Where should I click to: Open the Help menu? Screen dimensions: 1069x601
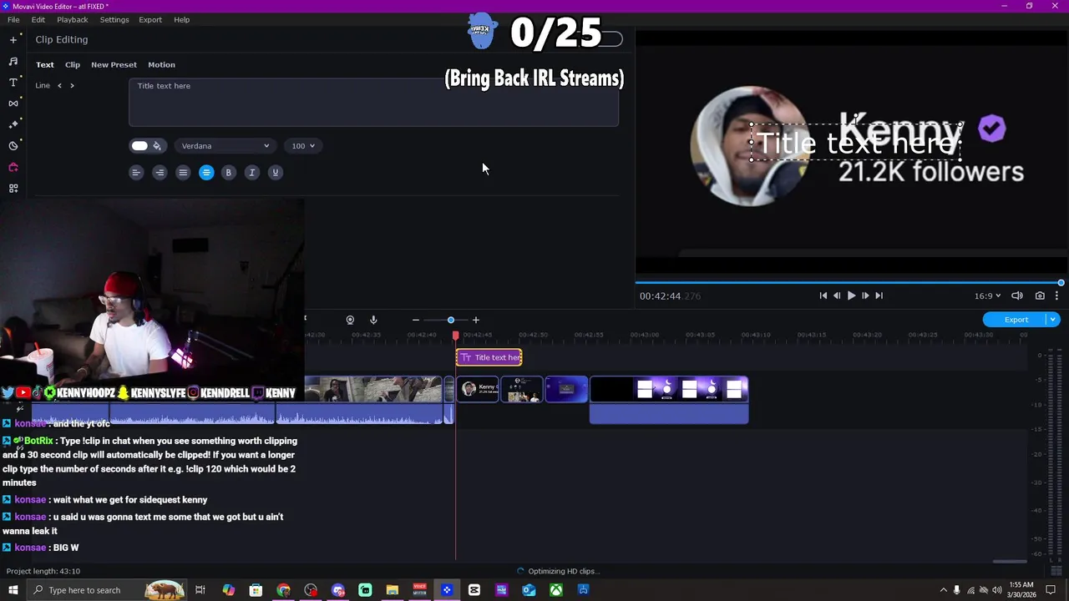181,19
